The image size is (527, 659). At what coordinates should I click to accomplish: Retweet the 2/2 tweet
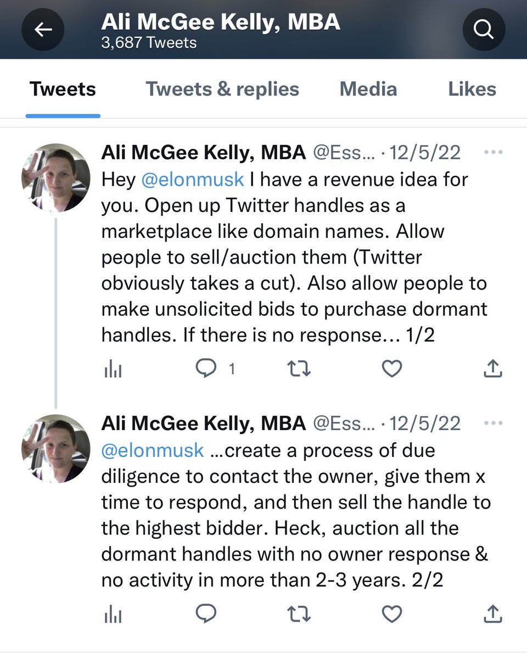coord(300,614)
